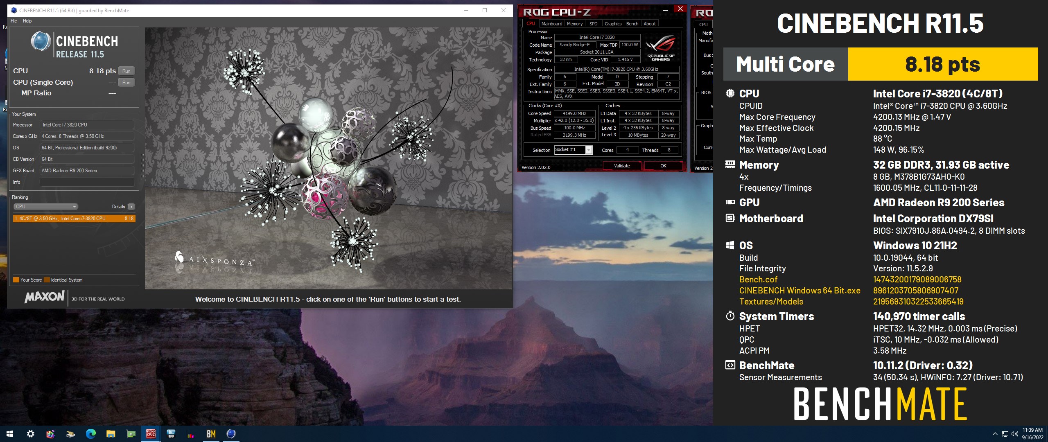
Task: Click the Bench.cof file integrity entry
Action: pos(758,280)
